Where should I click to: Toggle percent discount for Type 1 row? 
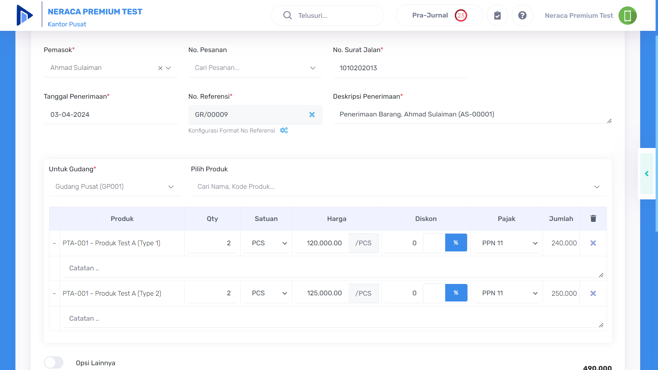[x=456, y=243]
